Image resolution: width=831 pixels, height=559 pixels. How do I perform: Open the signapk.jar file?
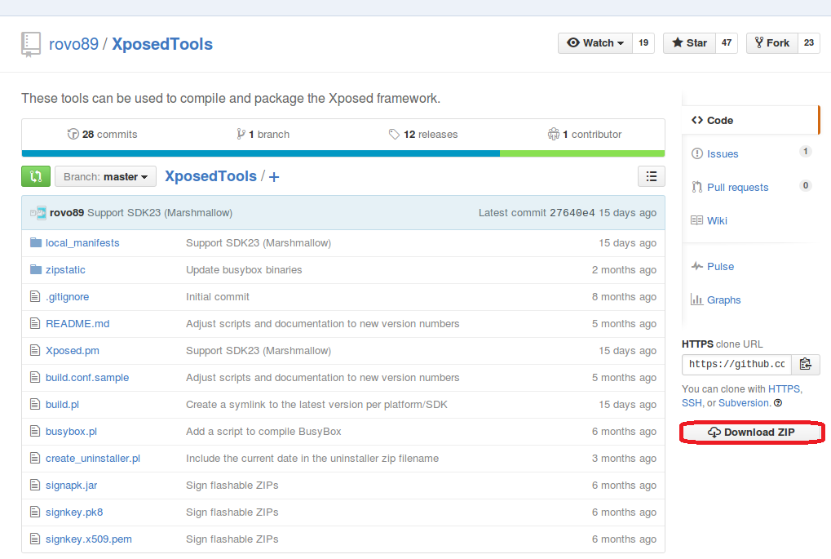(72, 486)
